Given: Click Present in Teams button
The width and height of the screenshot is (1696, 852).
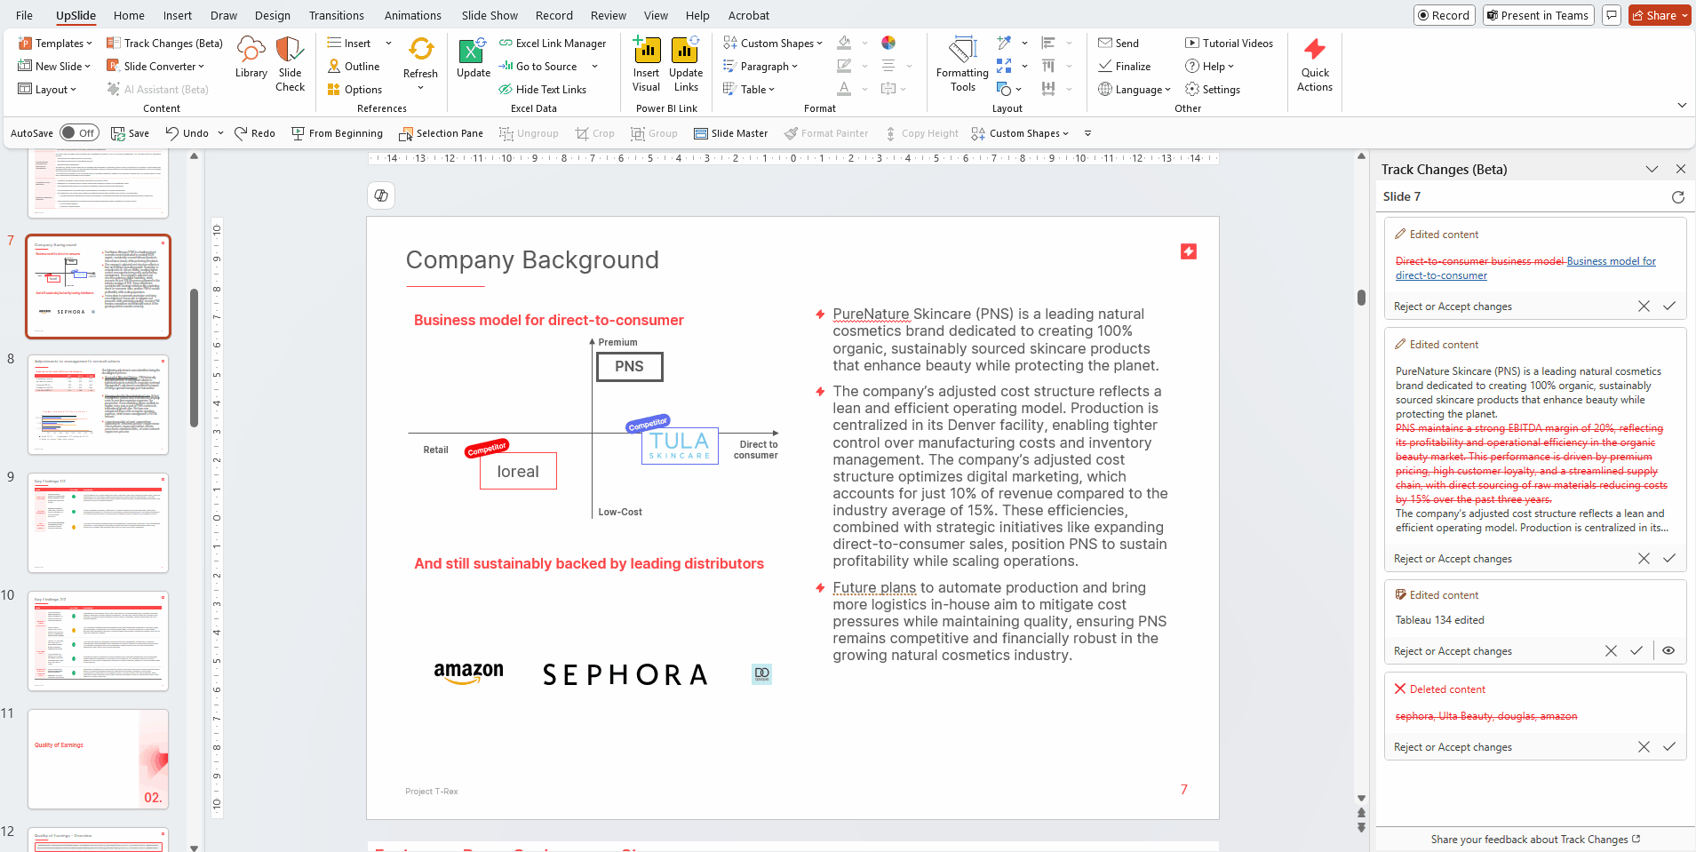Looking at the screenshot, I should 1538,15.
